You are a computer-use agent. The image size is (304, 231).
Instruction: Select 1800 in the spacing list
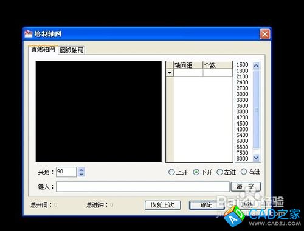242,70
